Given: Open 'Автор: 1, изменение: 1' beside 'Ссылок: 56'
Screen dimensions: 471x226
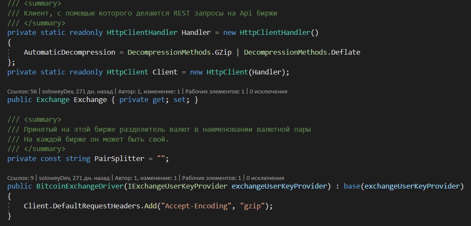Looking at the screenshot, I should (149, 91).
